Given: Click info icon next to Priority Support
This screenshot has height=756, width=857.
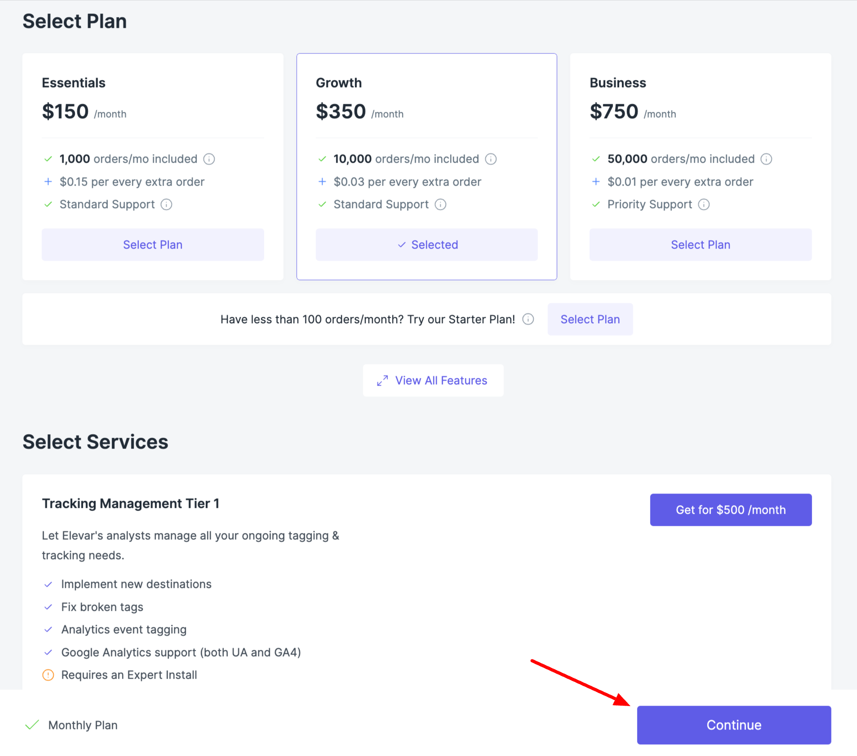Looking at the screenshot, I should pyautogui.click(x=704, y=205).
